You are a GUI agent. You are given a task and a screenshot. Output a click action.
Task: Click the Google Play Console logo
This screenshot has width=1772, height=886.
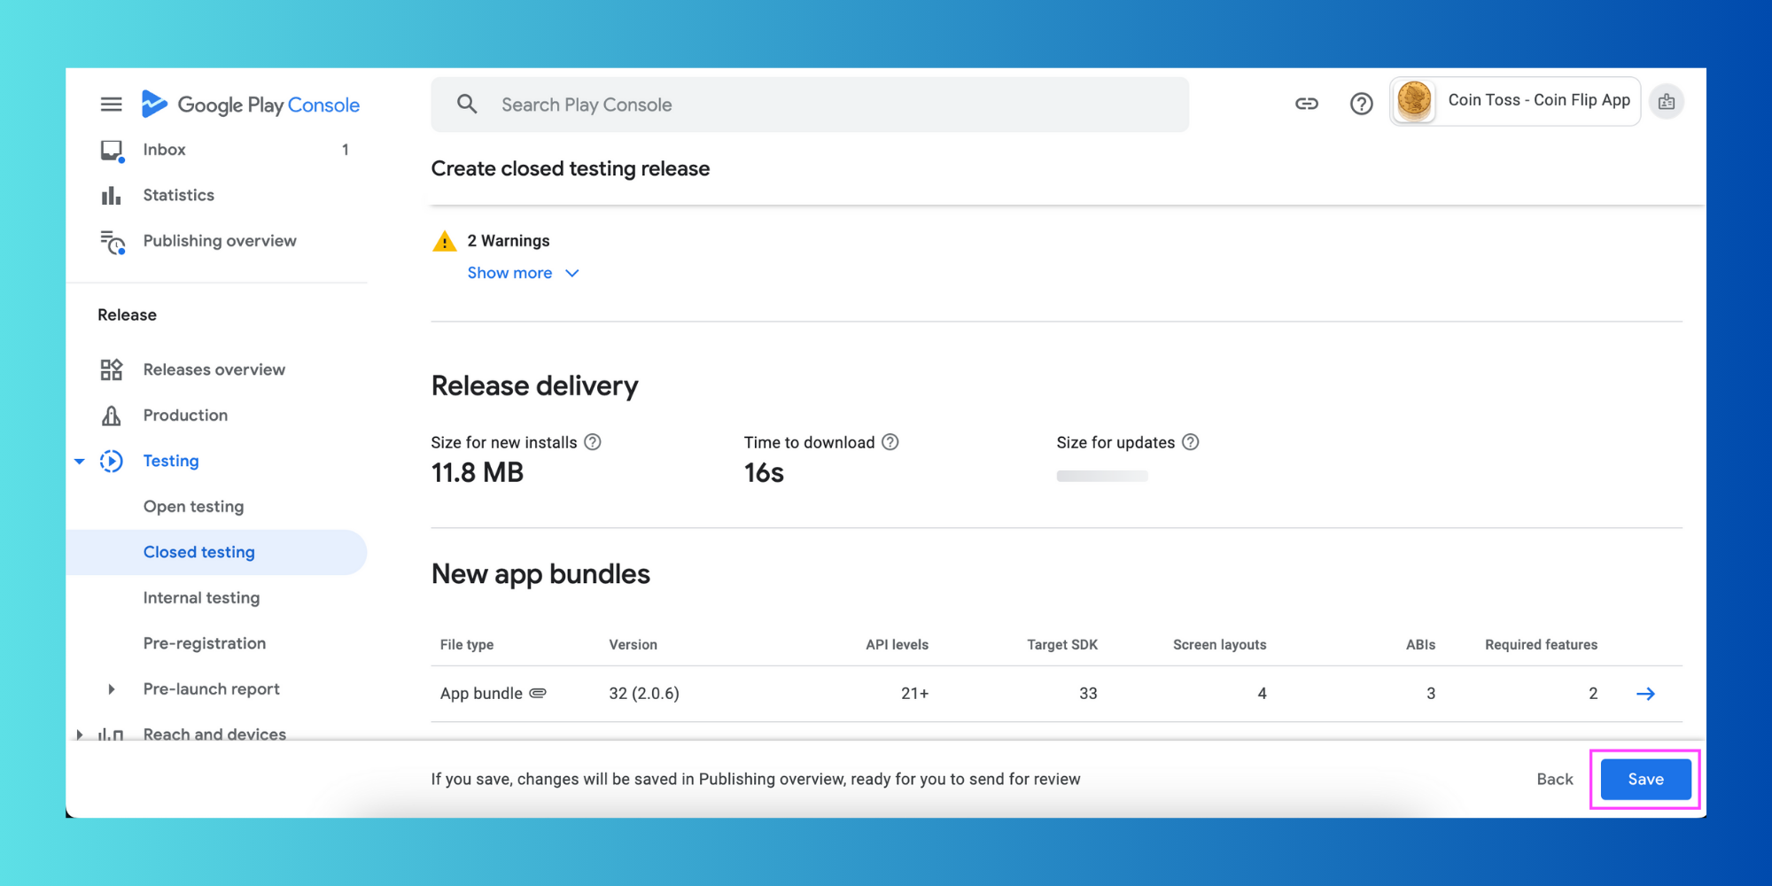(251, 105)
